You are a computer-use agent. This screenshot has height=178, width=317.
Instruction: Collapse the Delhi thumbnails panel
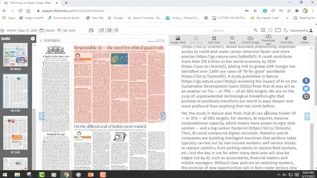(x=33, y=39)
